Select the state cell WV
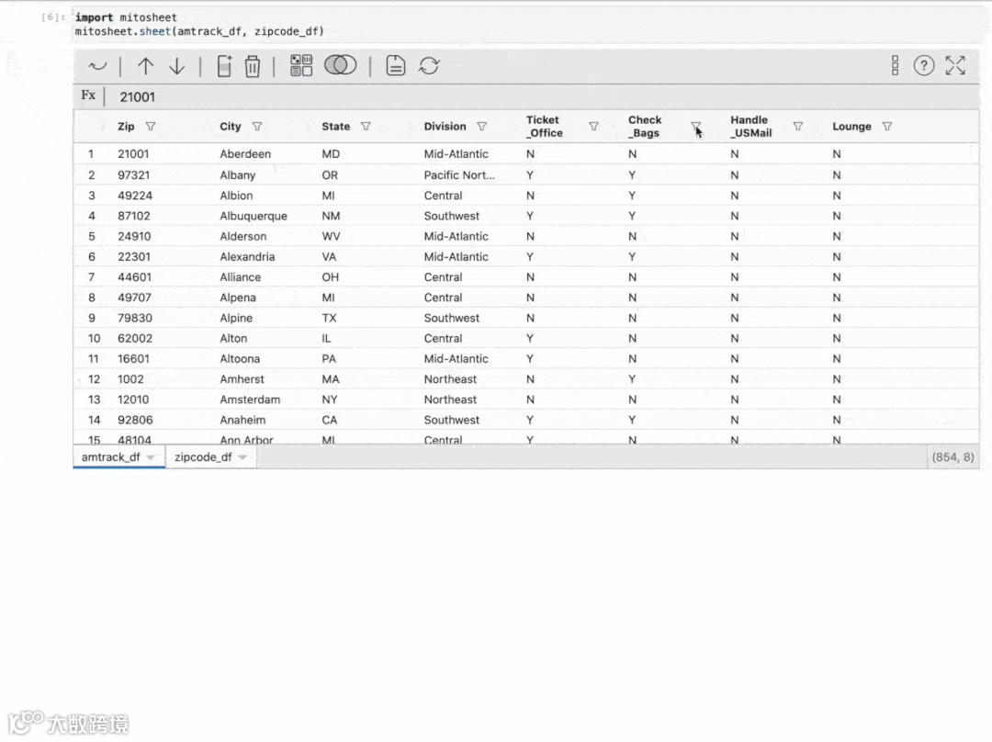Viewport: 992px width, 742px height. [x=331, y=237]
